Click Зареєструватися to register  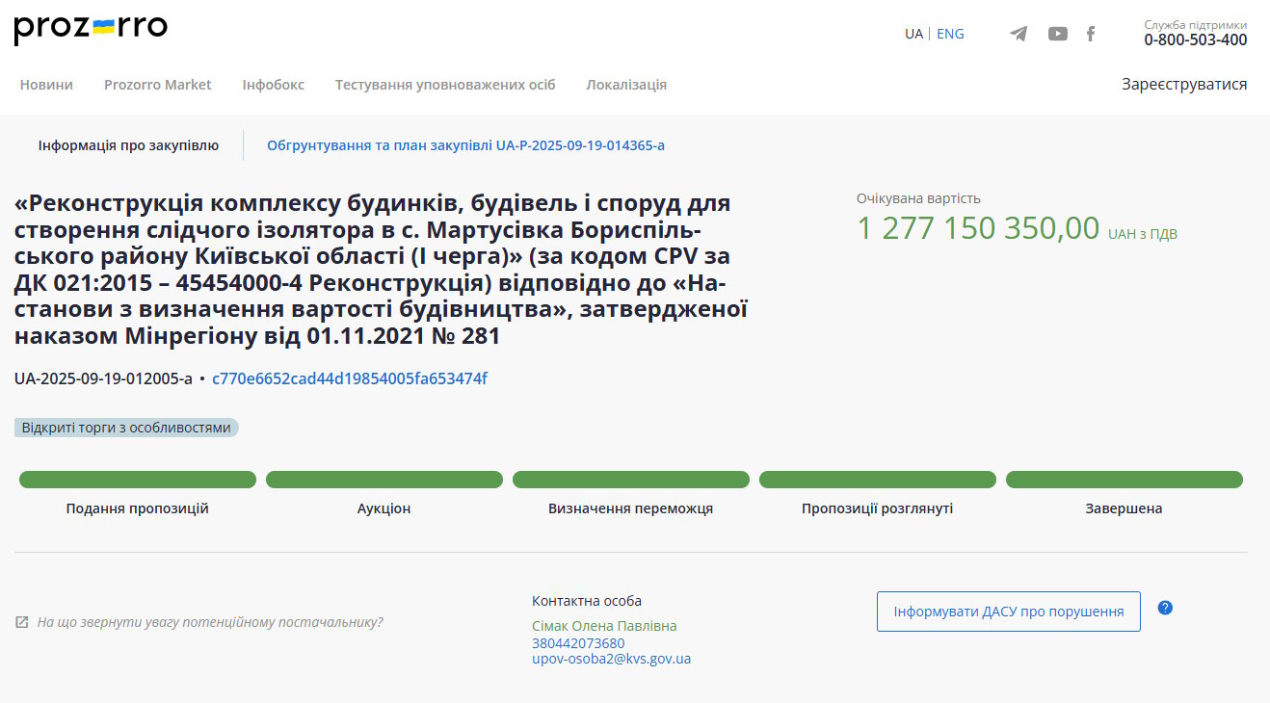tap(1184, 85)
